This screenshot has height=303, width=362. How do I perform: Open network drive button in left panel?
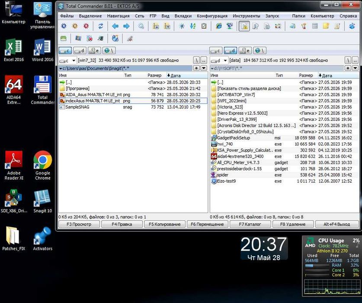pyautogui.click(x=109, y=50)
